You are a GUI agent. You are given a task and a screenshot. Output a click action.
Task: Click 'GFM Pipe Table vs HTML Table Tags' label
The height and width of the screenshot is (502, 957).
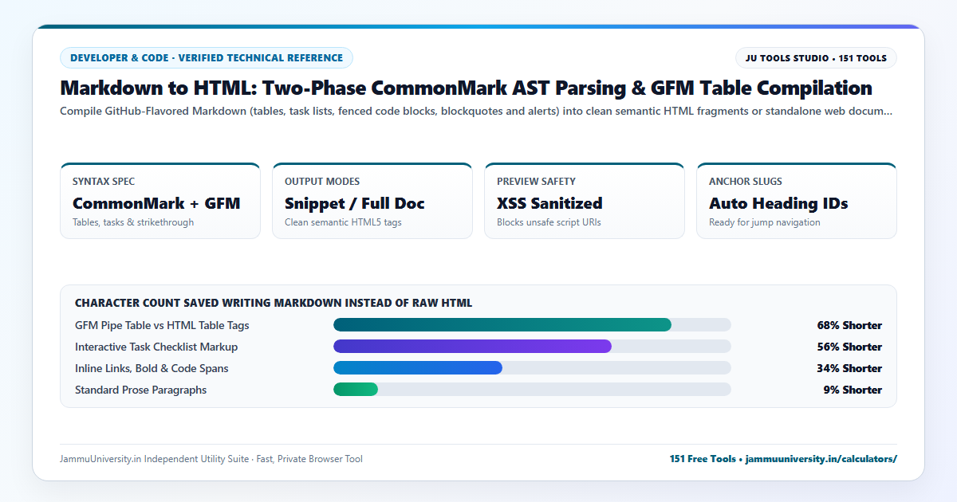162,325
